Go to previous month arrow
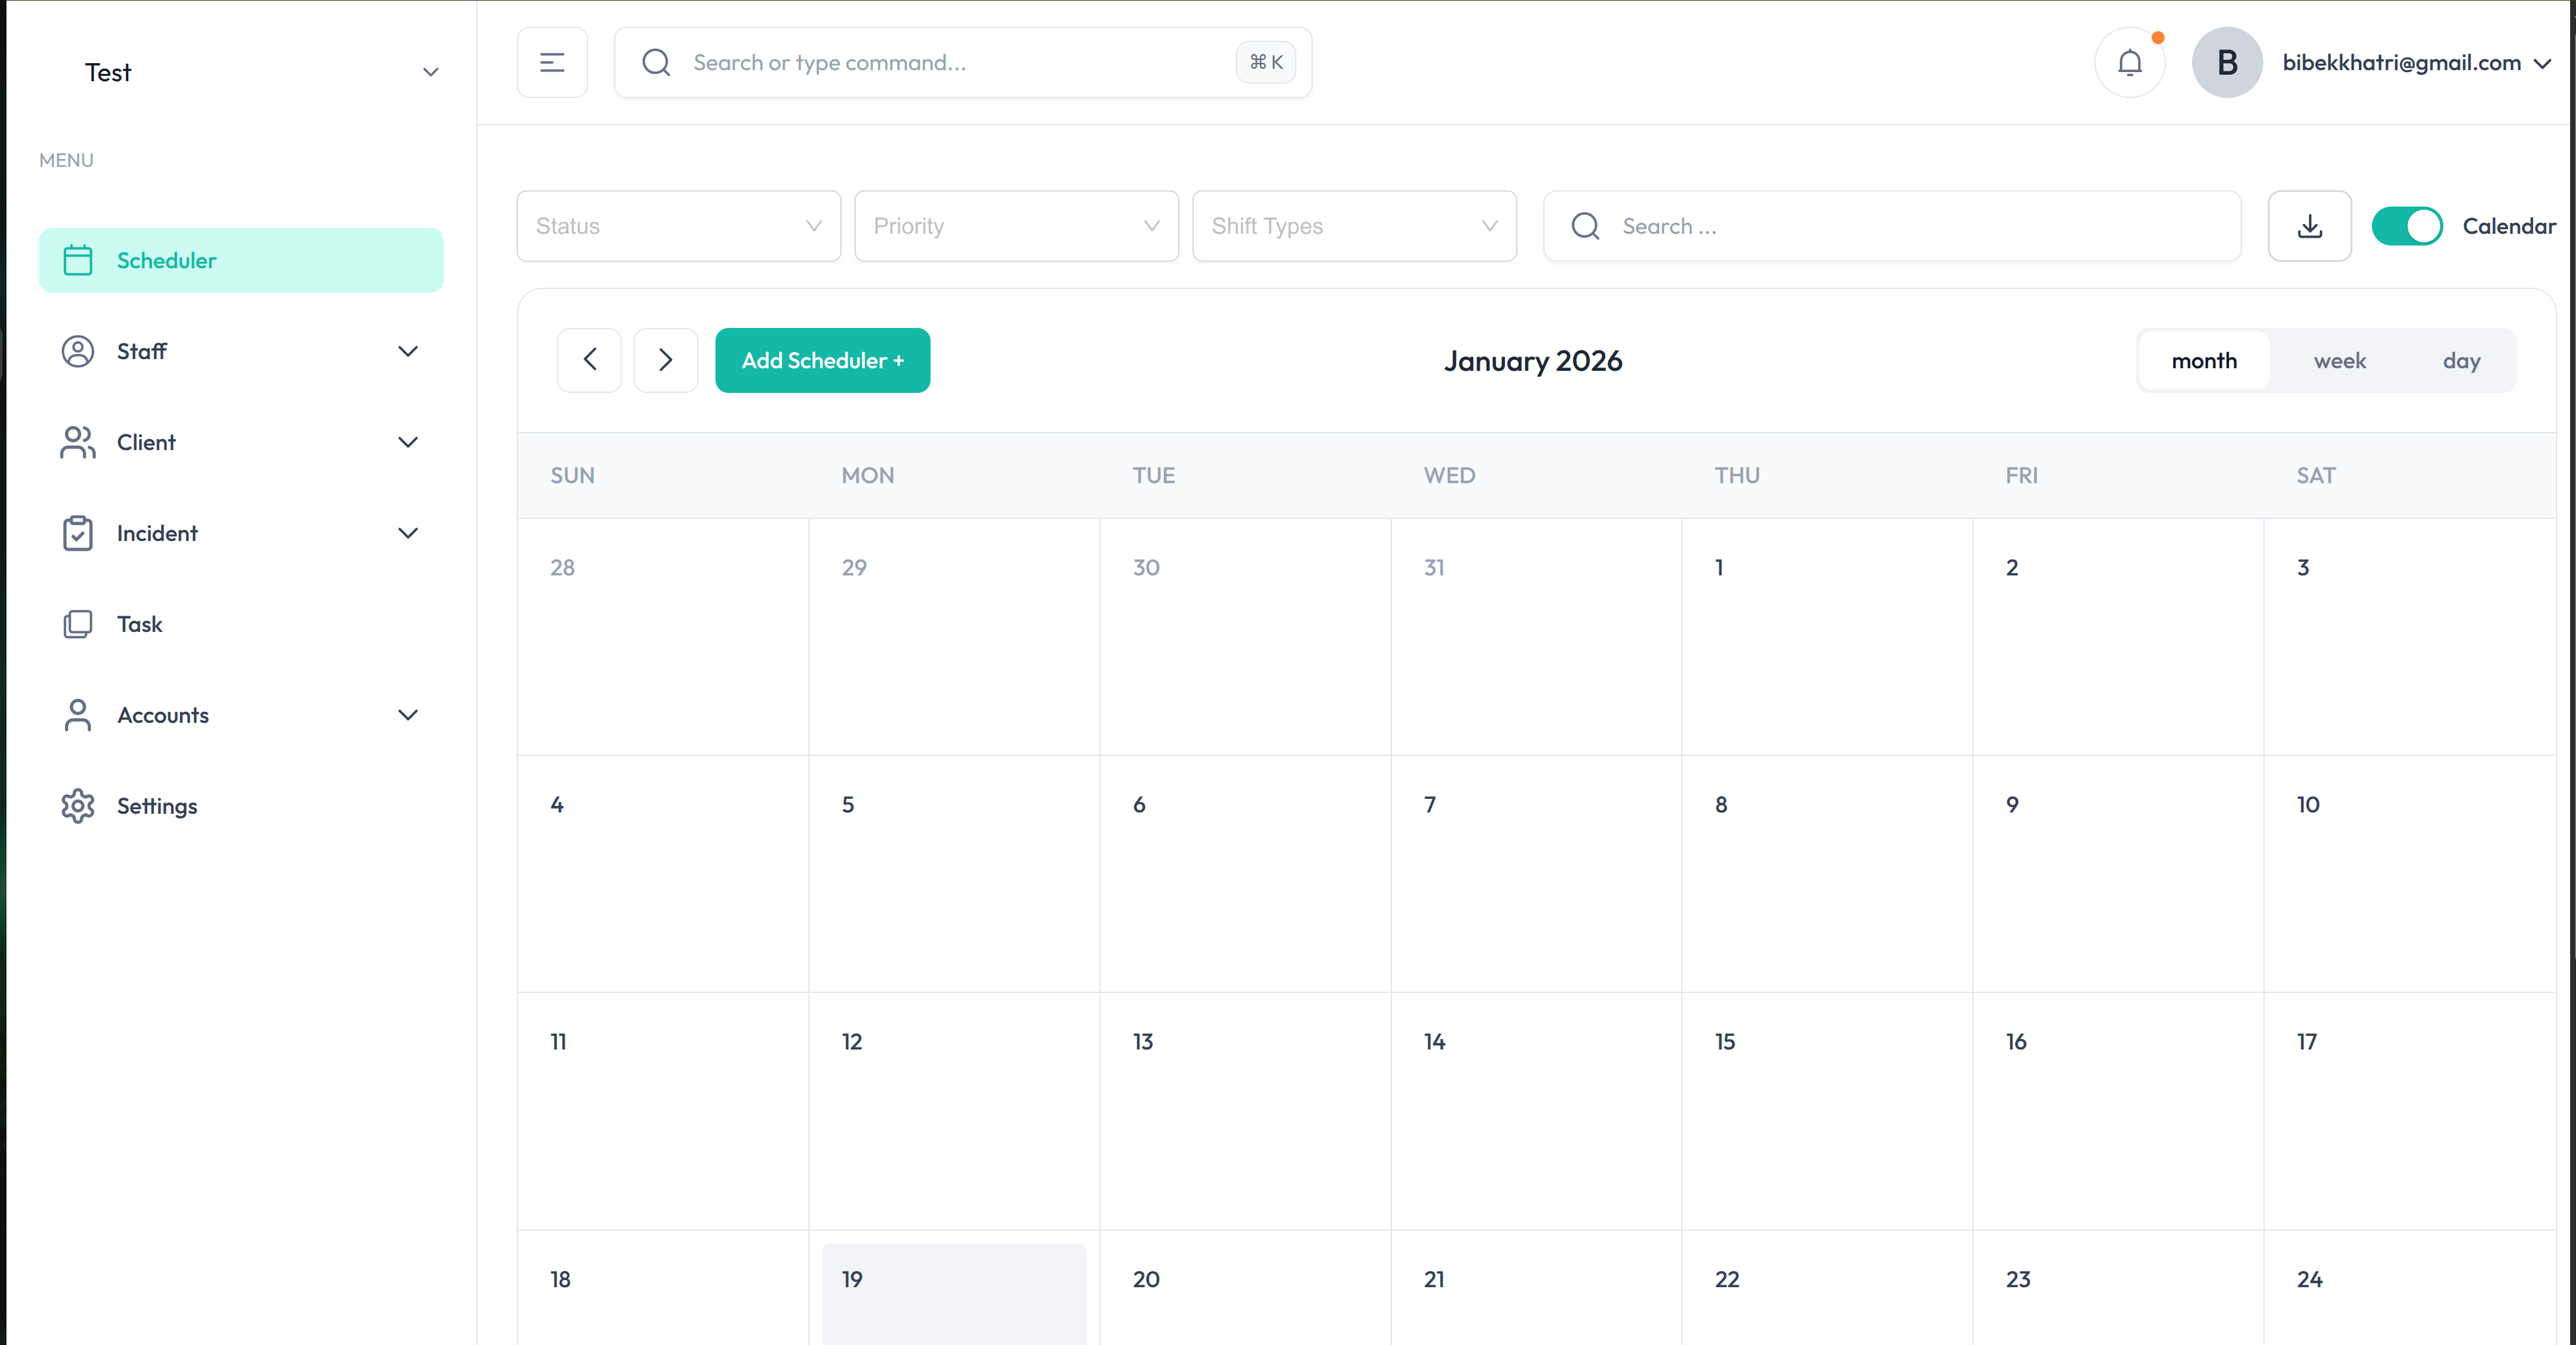The image size is (2576, 1345). point(589,360)
